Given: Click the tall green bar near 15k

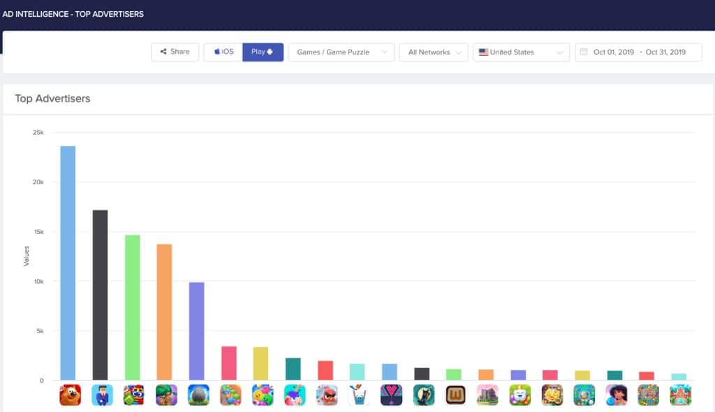Looking at the screenshot, I should [x=132, y=307].
